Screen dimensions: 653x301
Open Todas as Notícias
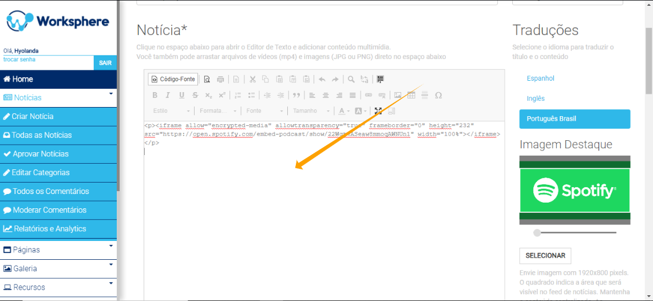[x=58, y=135]
